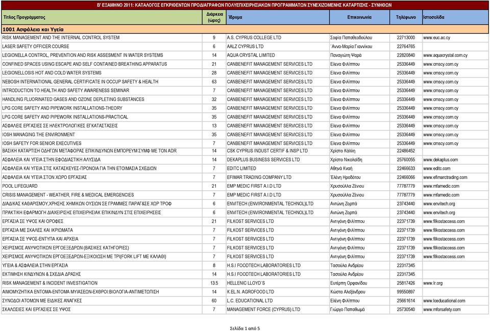Click phone number 22713000

point(406,37)
